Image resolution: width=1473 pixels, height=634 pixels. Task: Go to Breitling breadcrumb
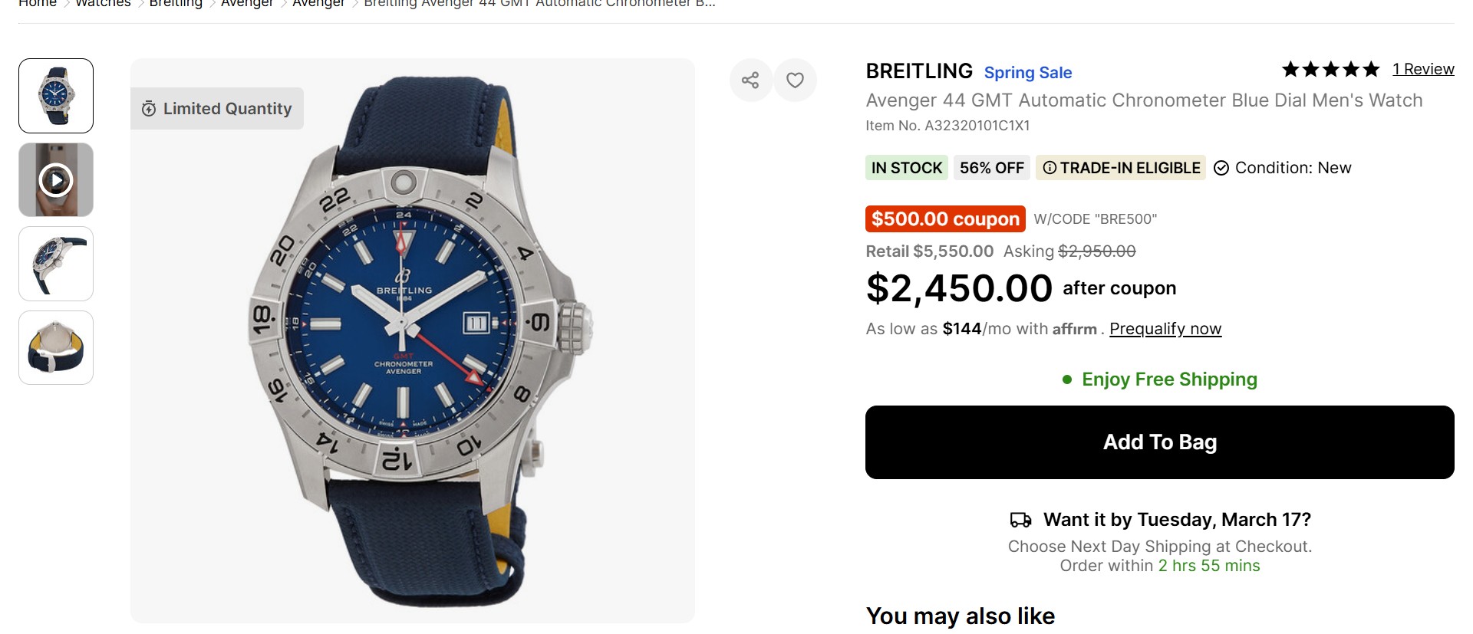176,4
